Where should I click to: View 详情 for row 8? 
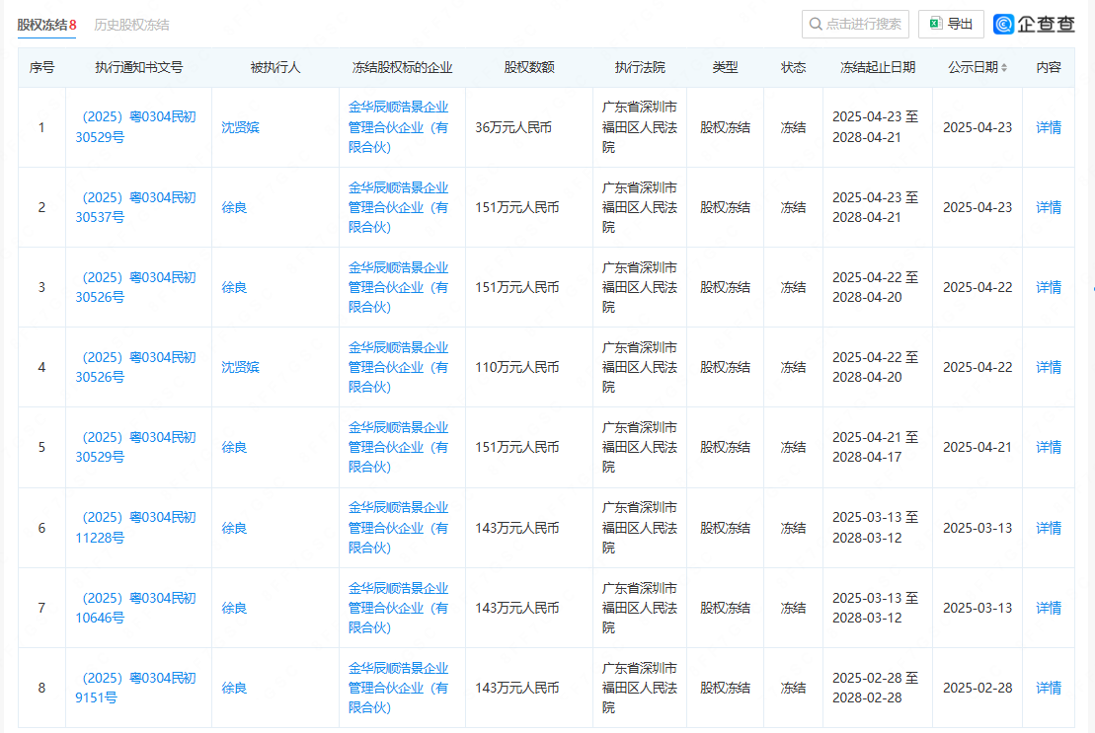tap(1049, 689)
